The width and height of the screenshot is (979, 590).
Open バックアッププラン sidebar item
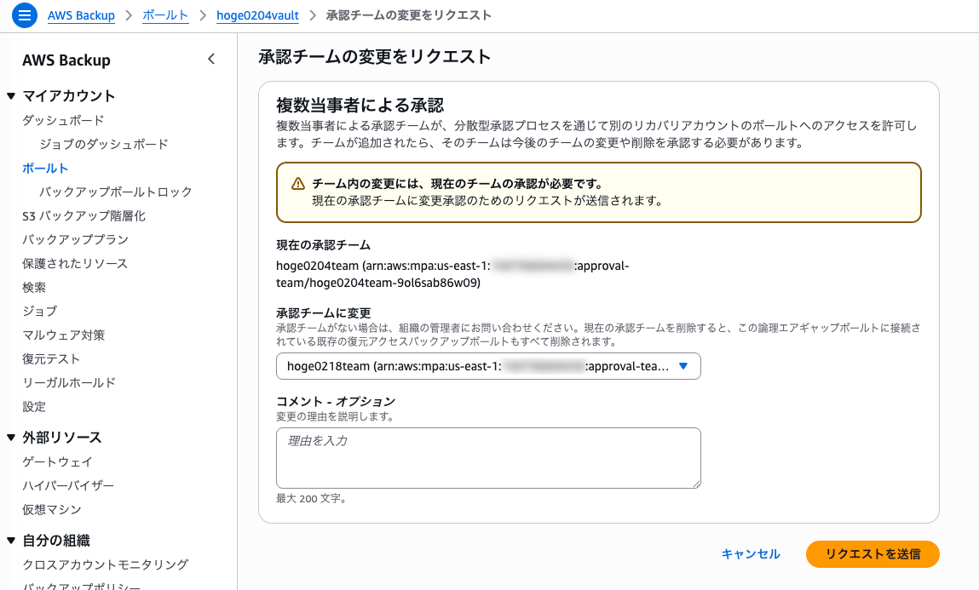(x=75, y=239)
